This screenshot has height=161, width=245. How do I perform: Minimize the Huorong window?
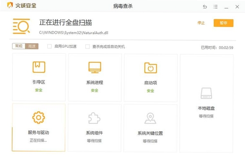[x=226, y=8]
